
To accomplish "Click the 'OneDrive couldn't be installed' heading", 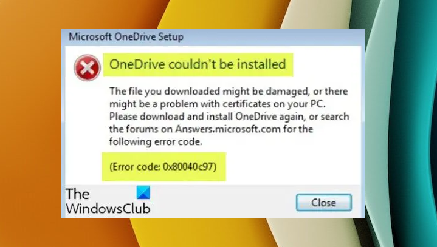I will tap(198, 64).
